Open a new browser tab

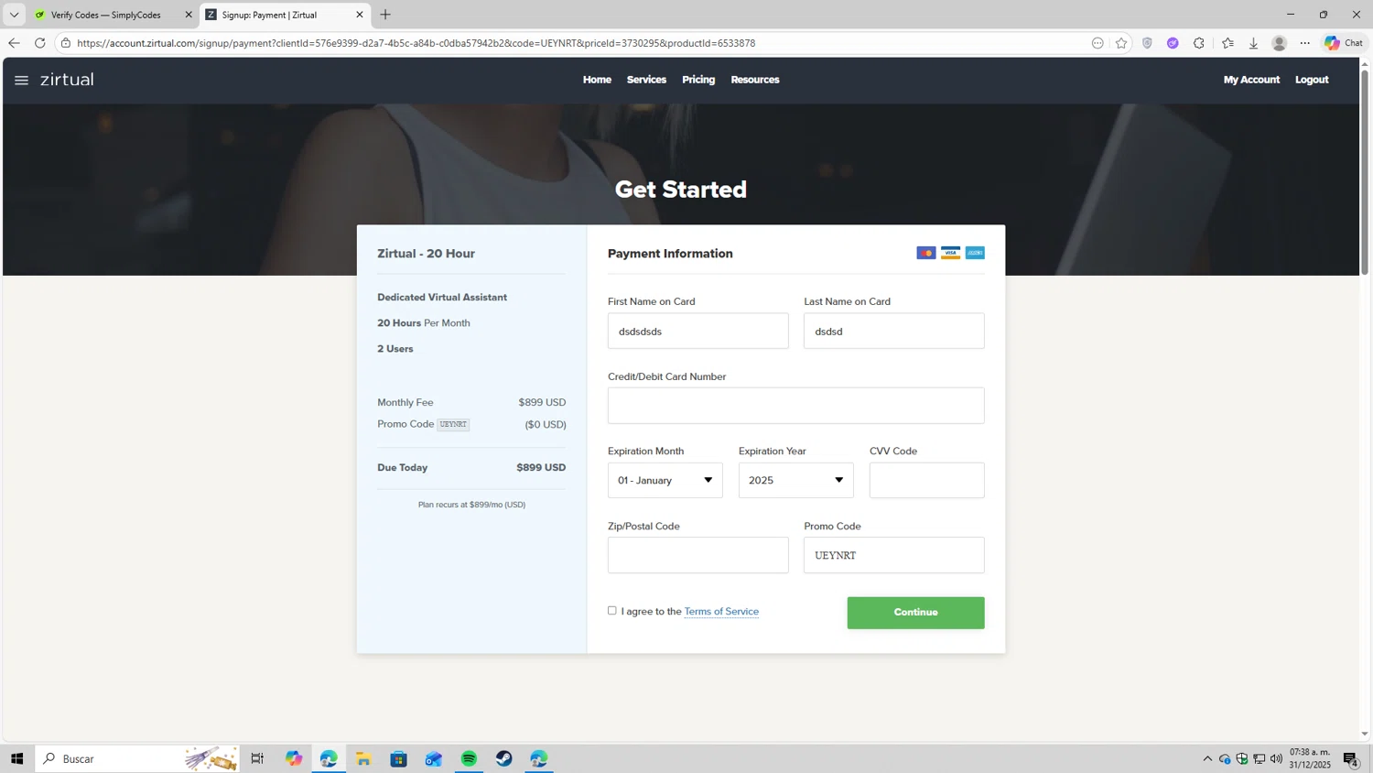pyautogui.click(x=385, y=15)
